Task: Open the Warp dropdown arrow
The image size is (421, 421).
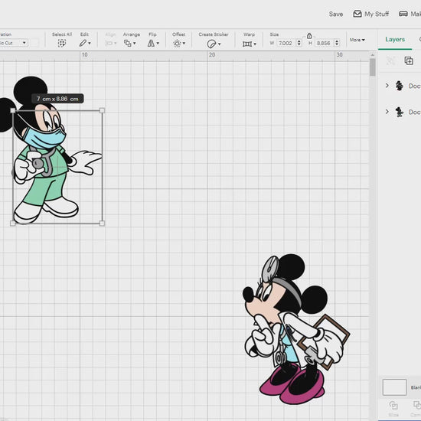Action: (255, 44)
